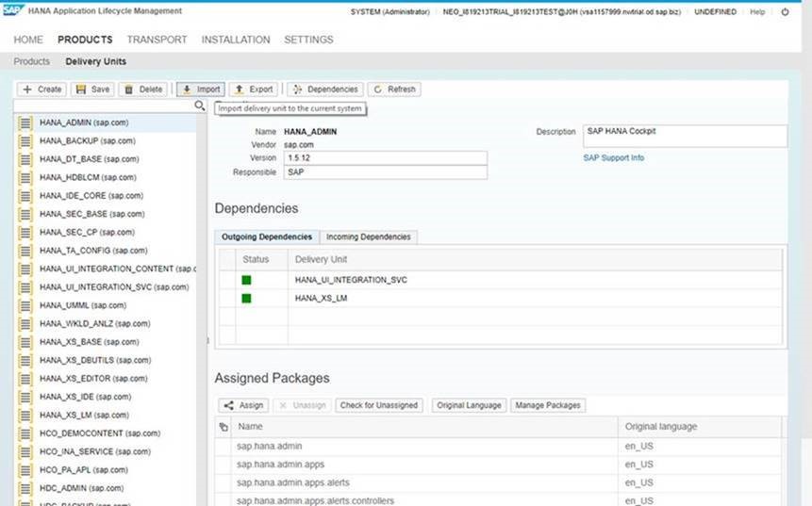Edit the Version field 1.5.12
This screenshot has width=812, height=506.
pos(386,157)
